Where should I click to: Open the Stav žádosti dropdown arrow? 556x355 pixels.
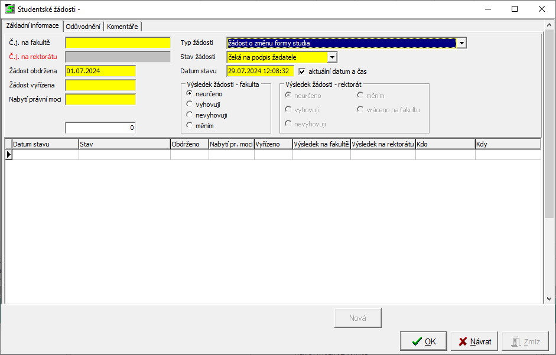332,57
